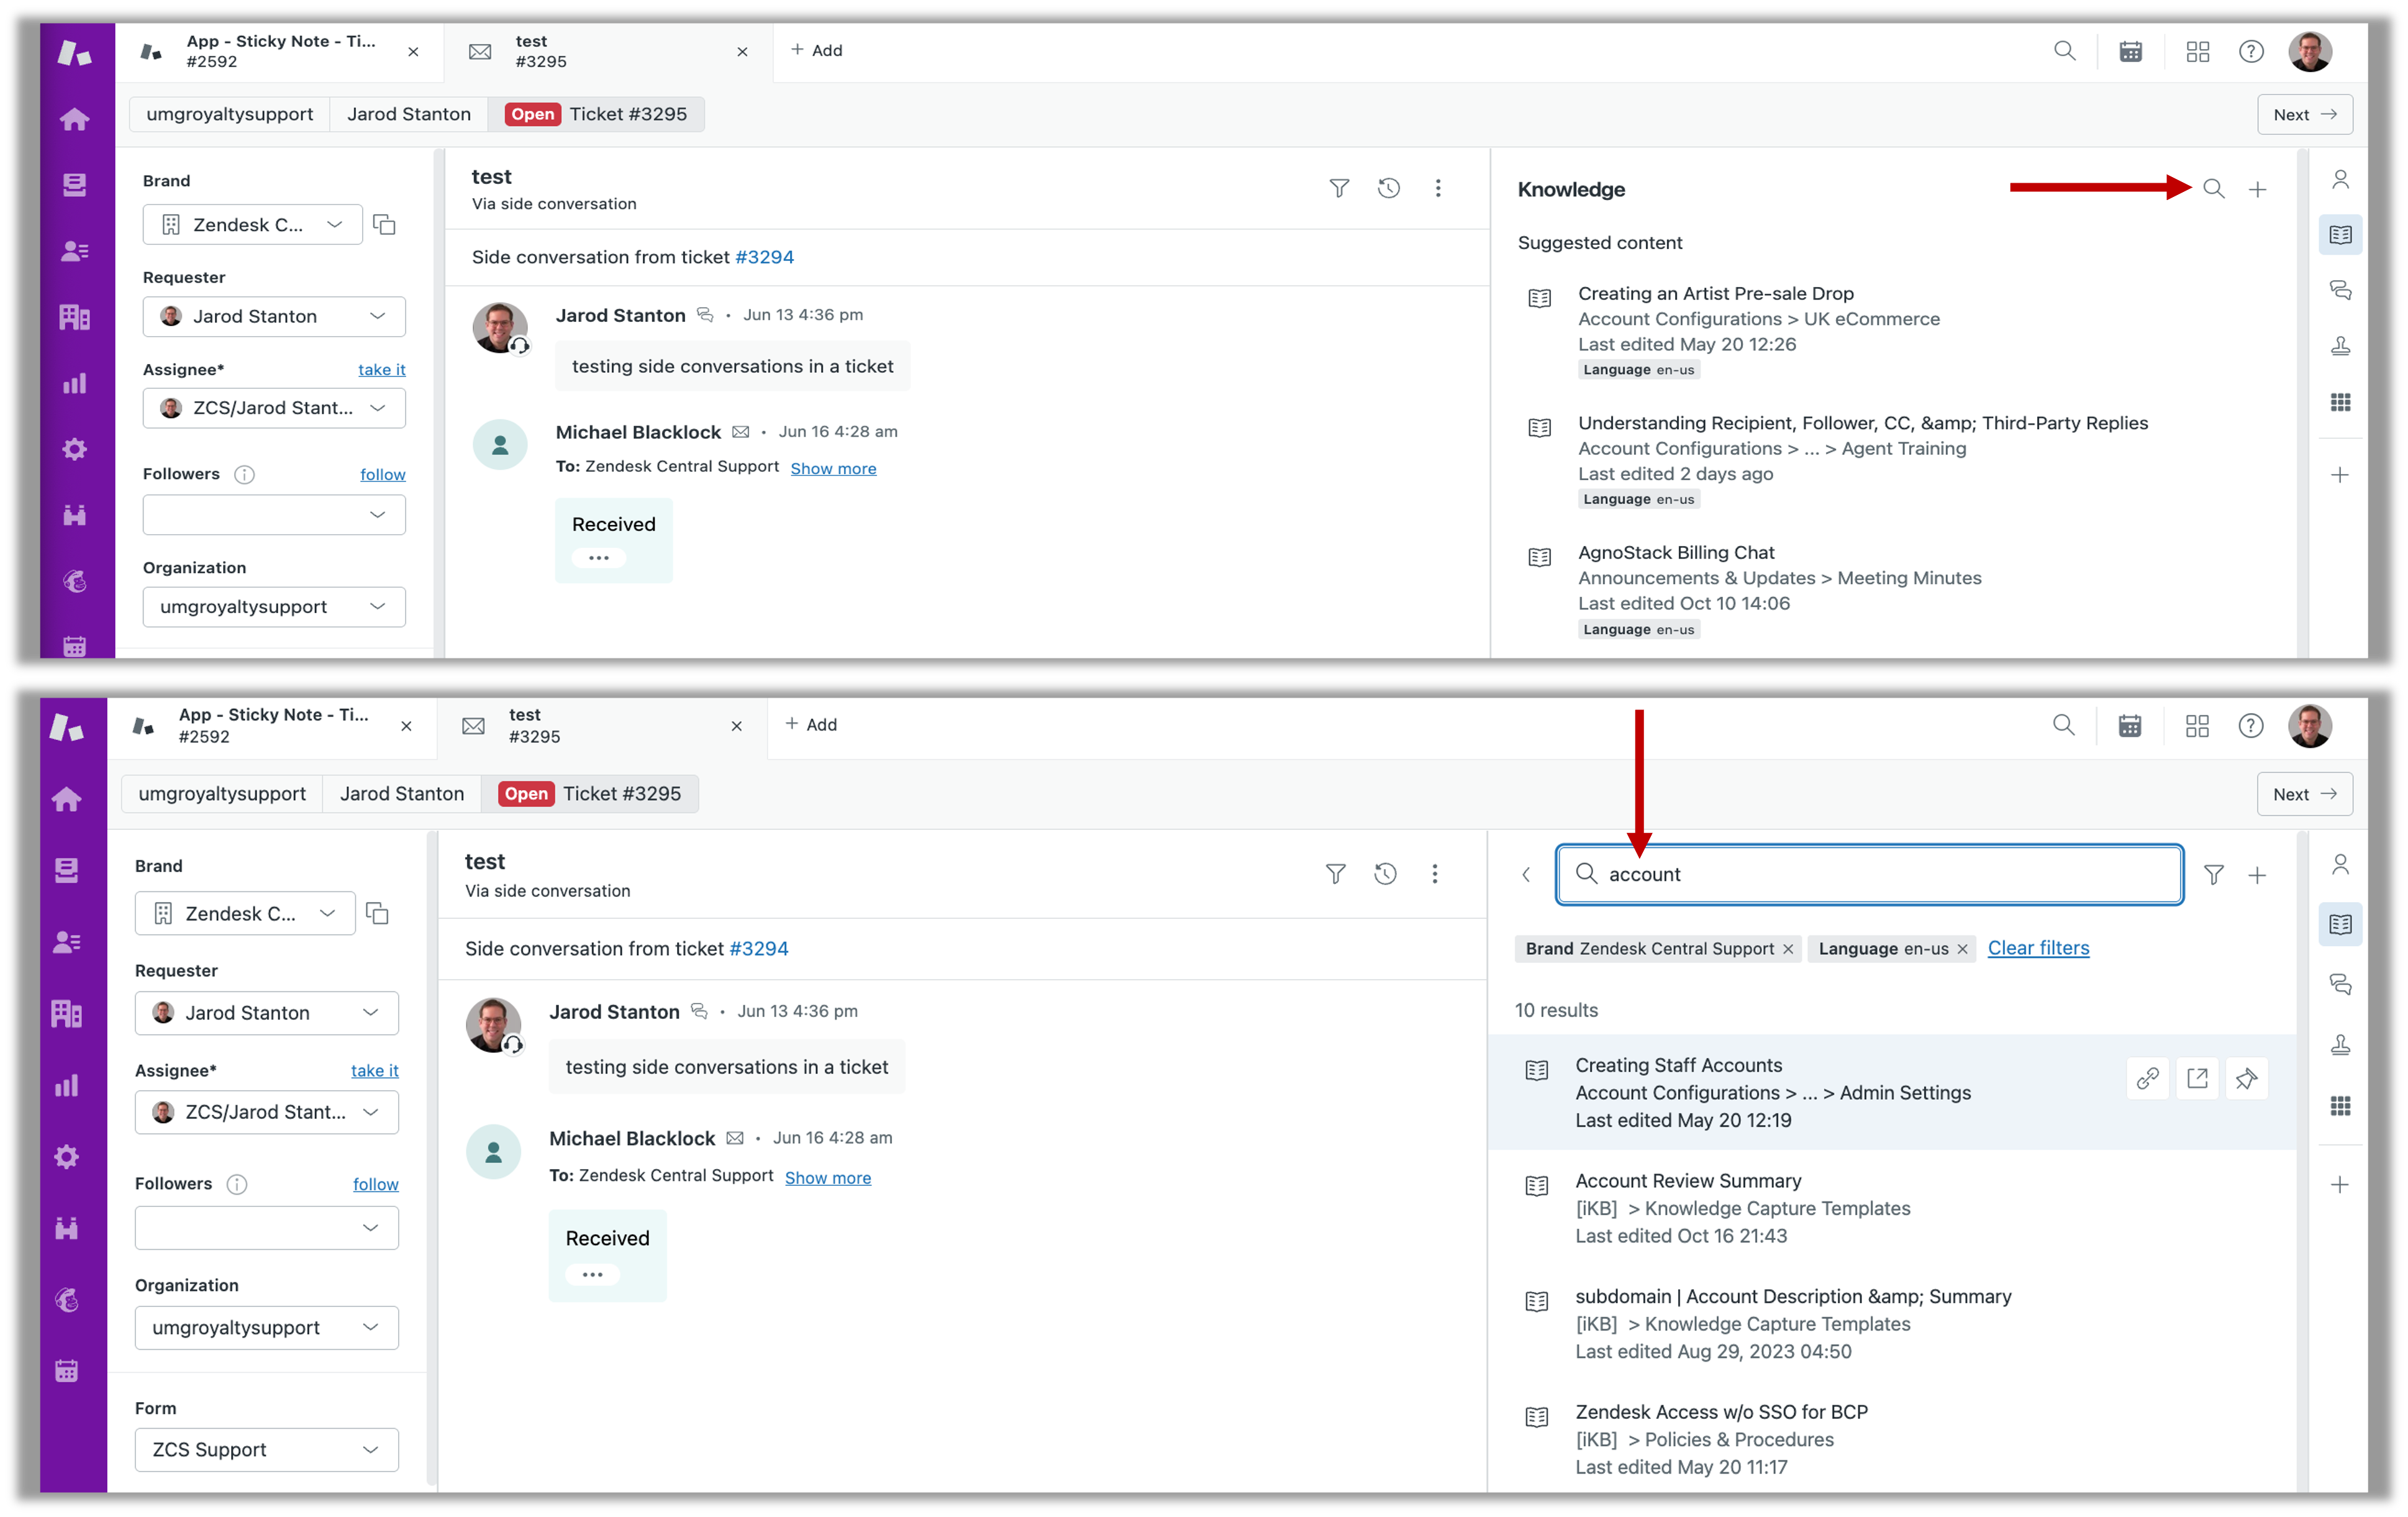Open Customers icon in lower screenshot purple sidebar

click(x=67, y=942)
